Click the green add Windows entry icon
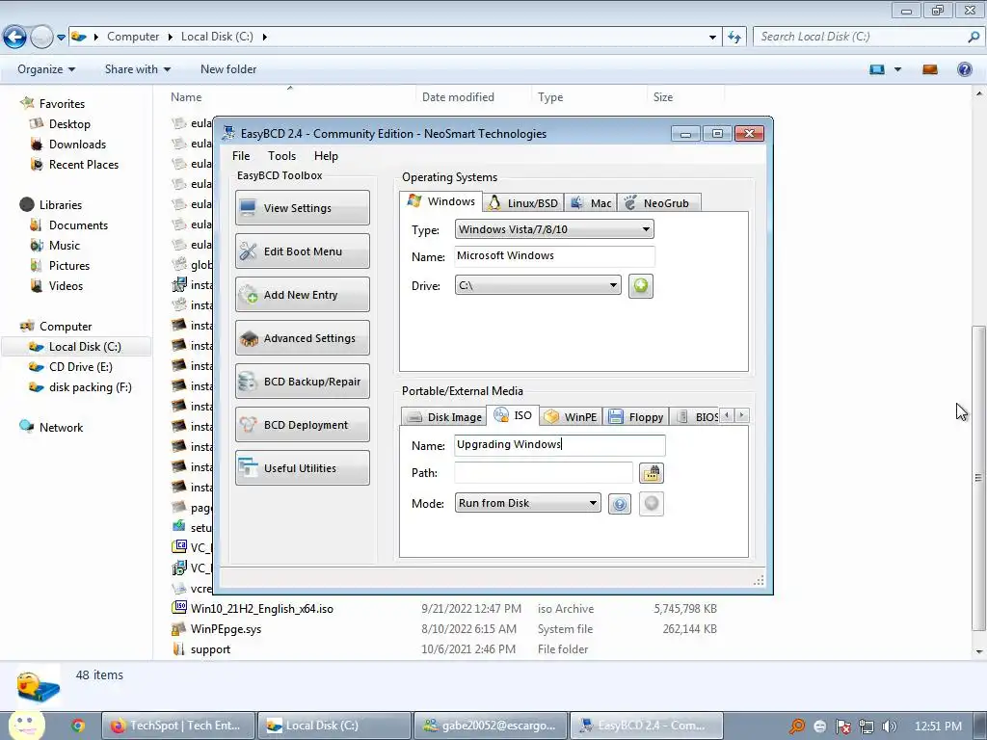 coord(640,285)
